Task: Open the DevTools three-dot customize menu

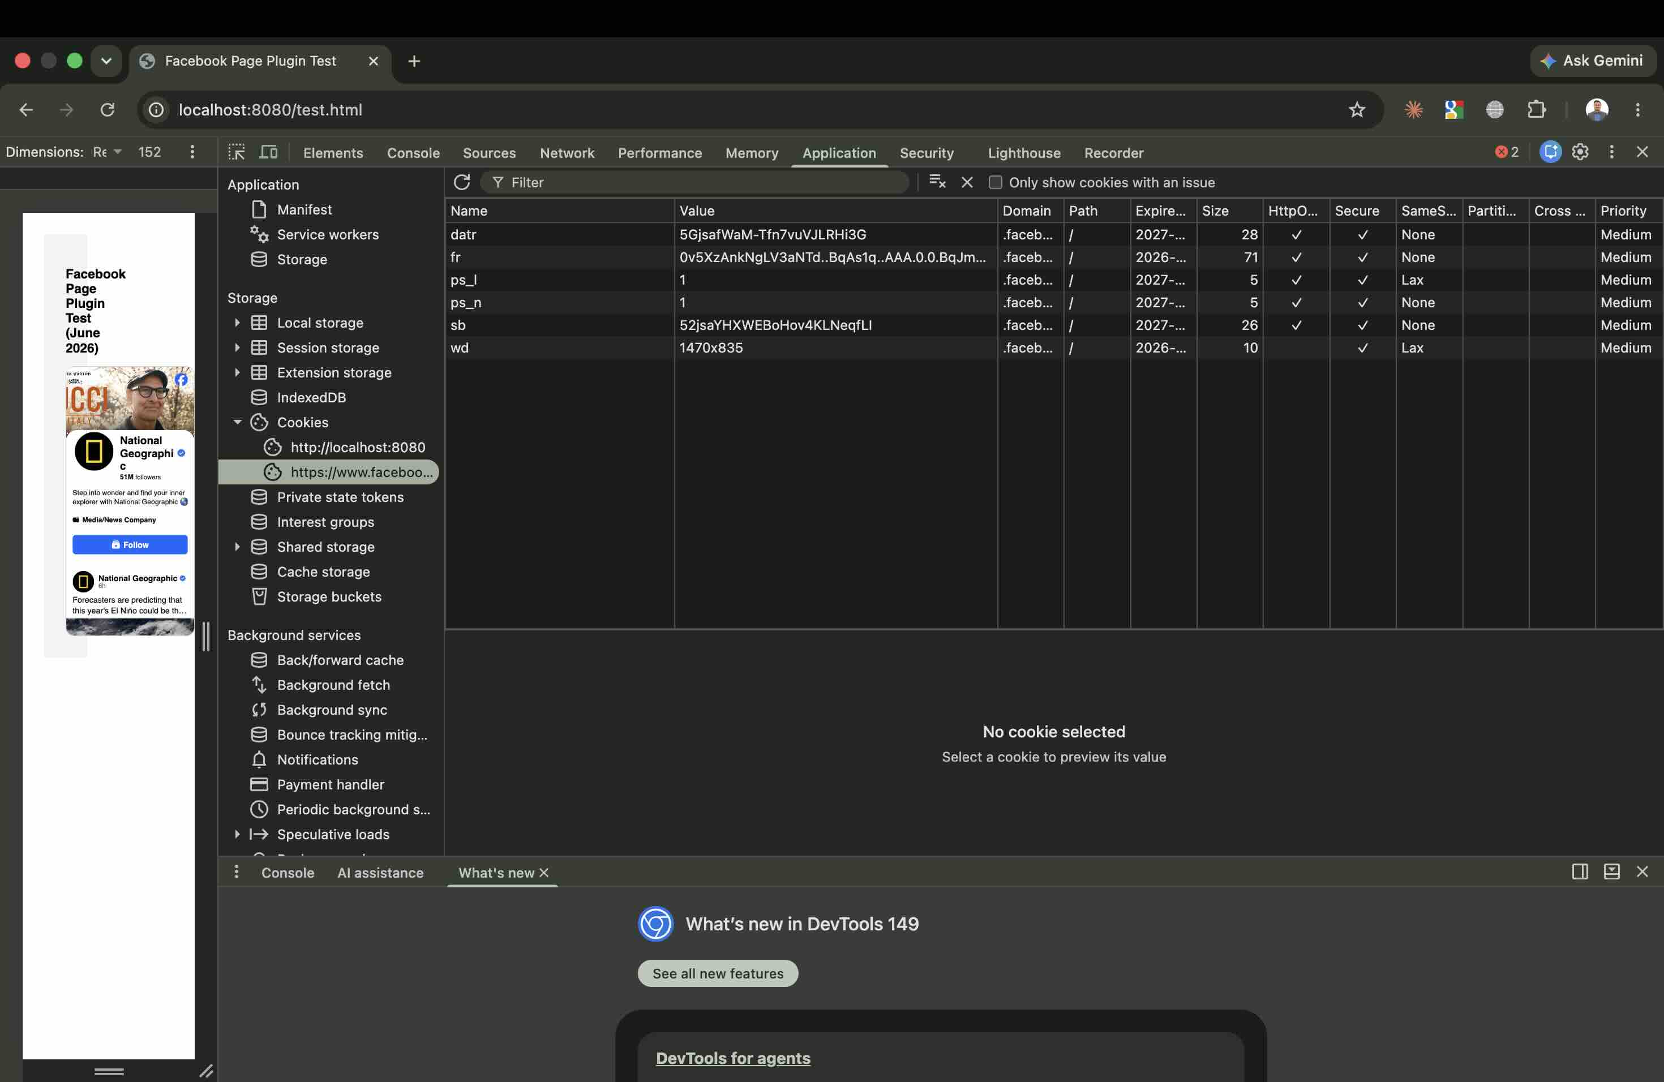Action: pyautogui.click(x=1611, y=152)
